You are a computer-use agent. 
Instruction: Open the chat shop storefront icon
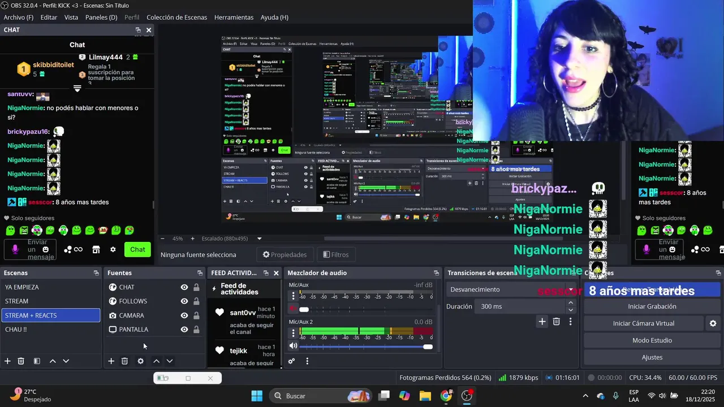[96, 249]
